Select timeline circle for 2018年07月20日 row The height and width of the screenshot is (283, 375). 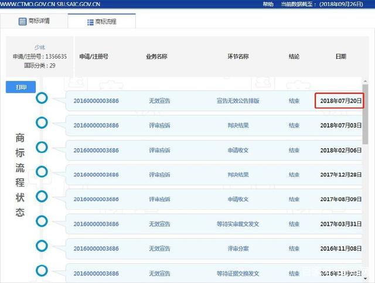(x=42, y=98)
